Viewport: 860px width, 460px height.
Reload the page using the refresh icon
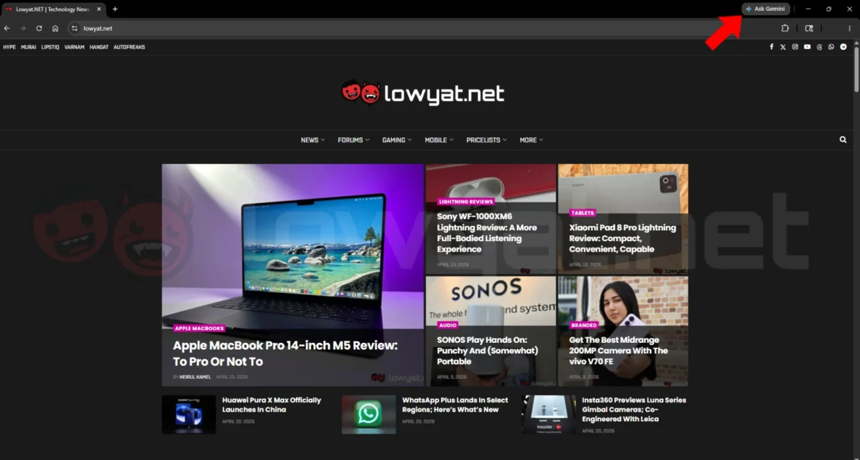tap(38, 28)
